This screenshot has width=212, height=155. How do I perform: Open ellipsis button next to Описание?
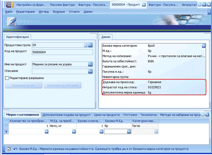pos(90,71)
